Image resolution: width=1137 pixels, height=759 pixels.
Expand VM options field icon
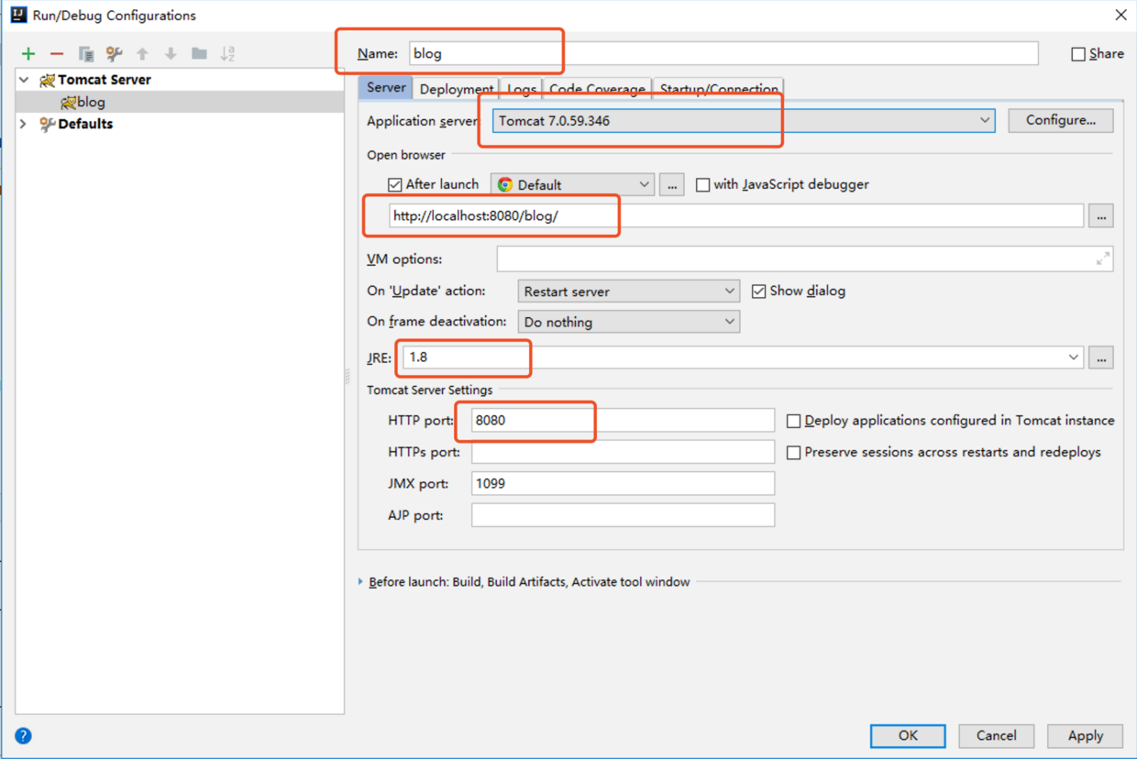[1103, 259]
